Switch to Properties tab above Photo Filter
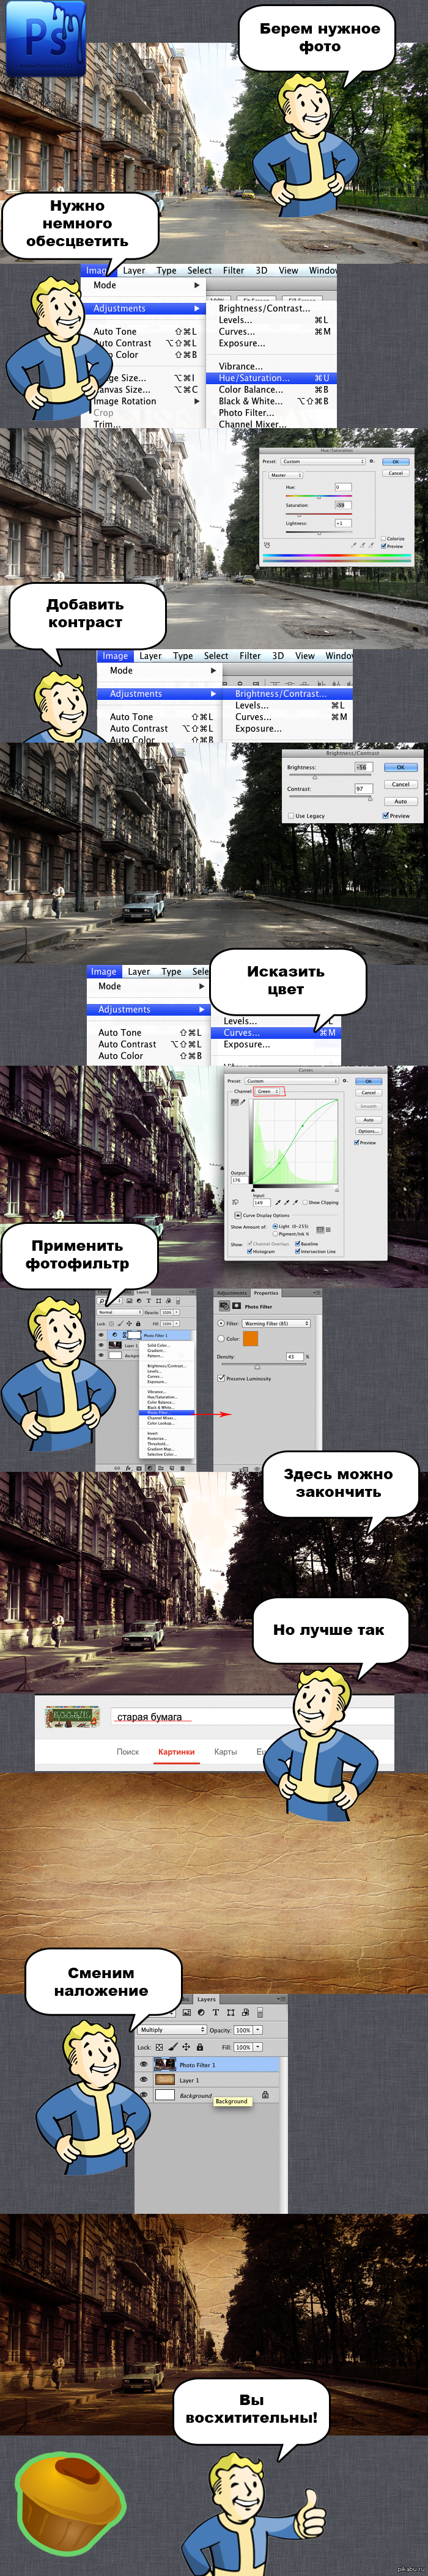 point(266,1293)
